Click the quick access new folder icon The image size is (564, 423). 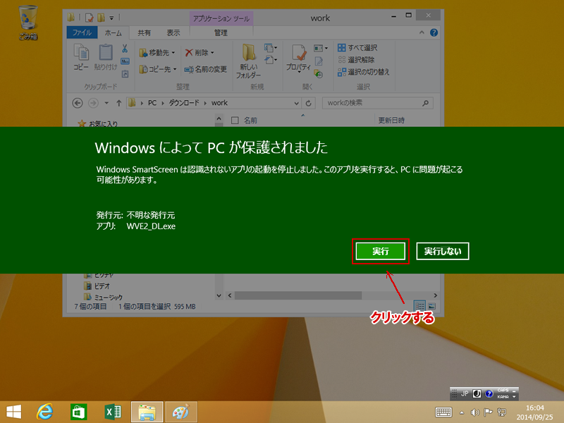coord(101,17)
